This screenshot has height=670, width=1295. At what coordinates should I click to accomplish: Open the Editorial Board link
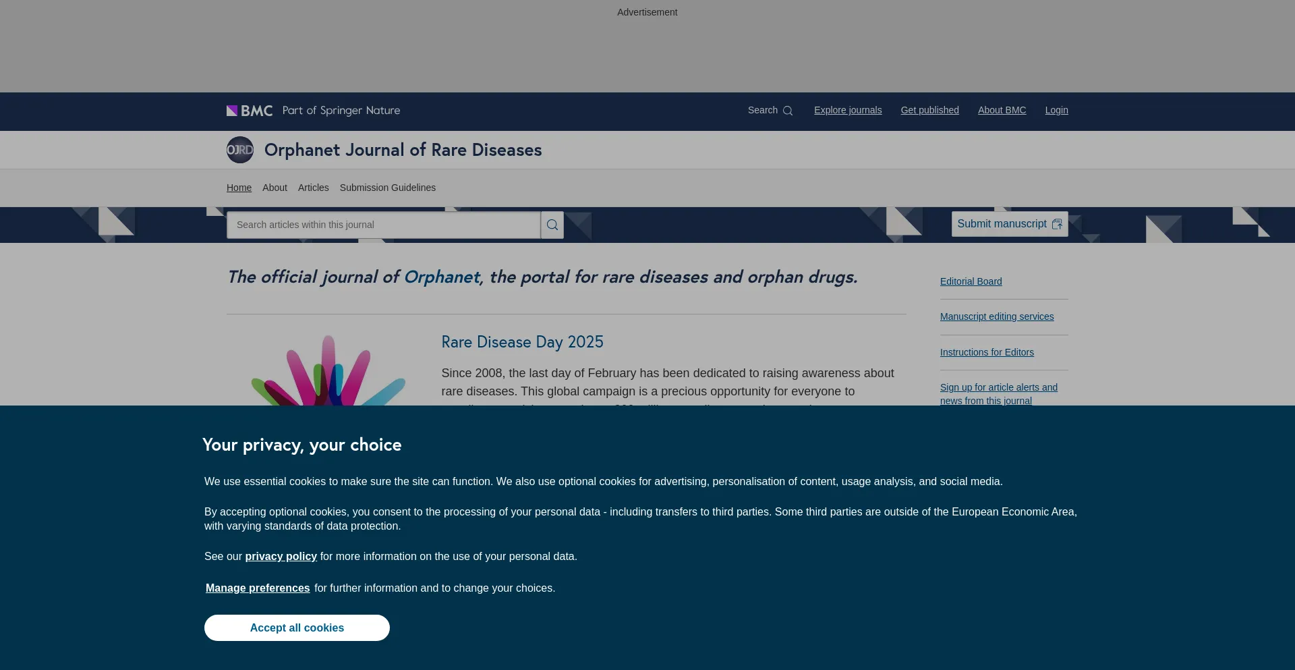click(x=971, y=281)
